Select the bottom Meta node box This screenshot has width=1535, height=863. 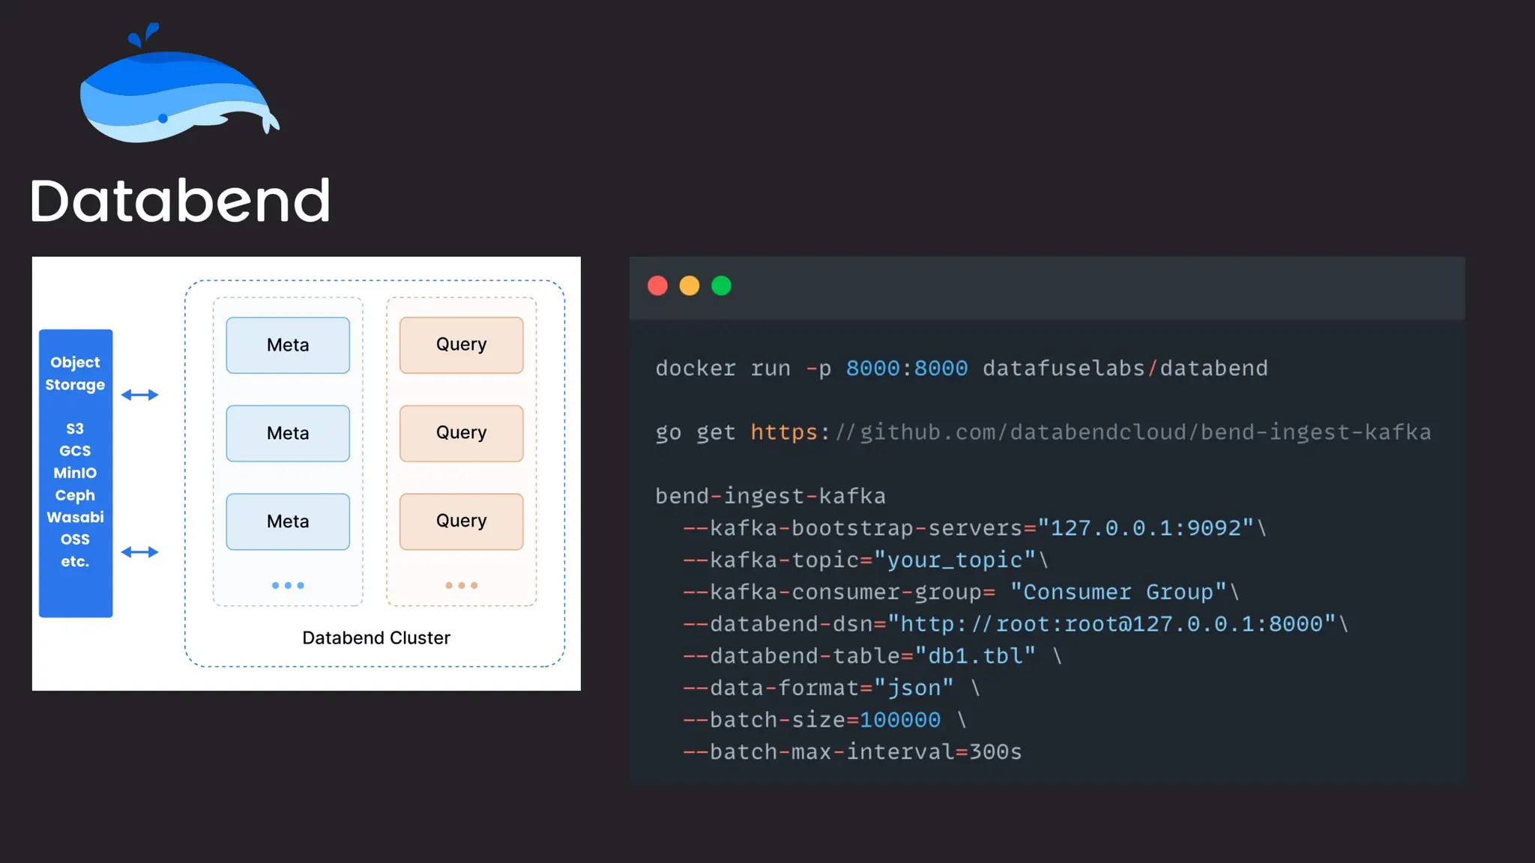tap(288, 521)
